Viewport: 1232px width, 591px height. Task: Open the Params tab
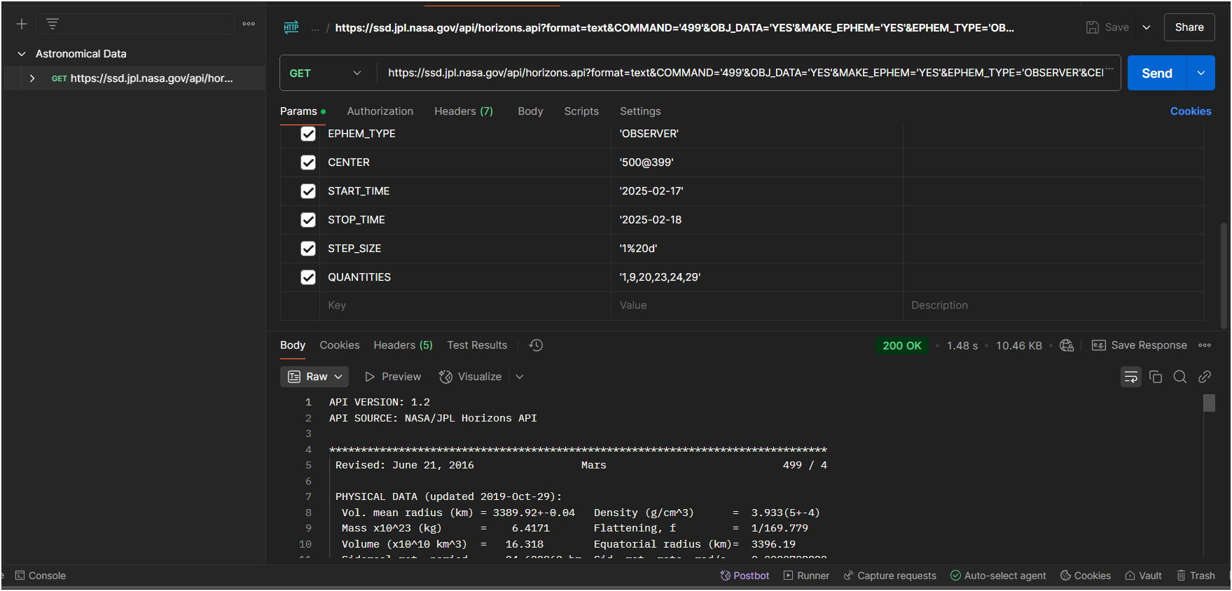pos(303,111)
